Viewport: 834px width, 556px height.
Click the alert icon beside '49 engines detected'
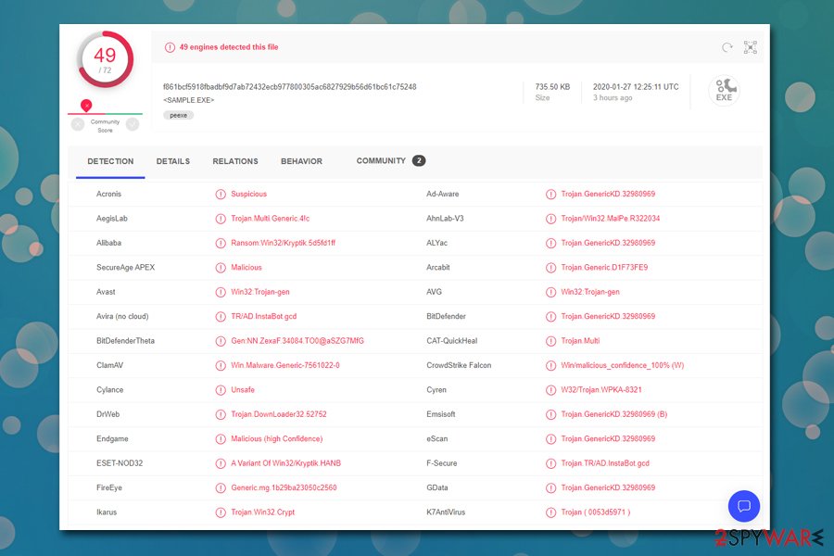[170, 47]
